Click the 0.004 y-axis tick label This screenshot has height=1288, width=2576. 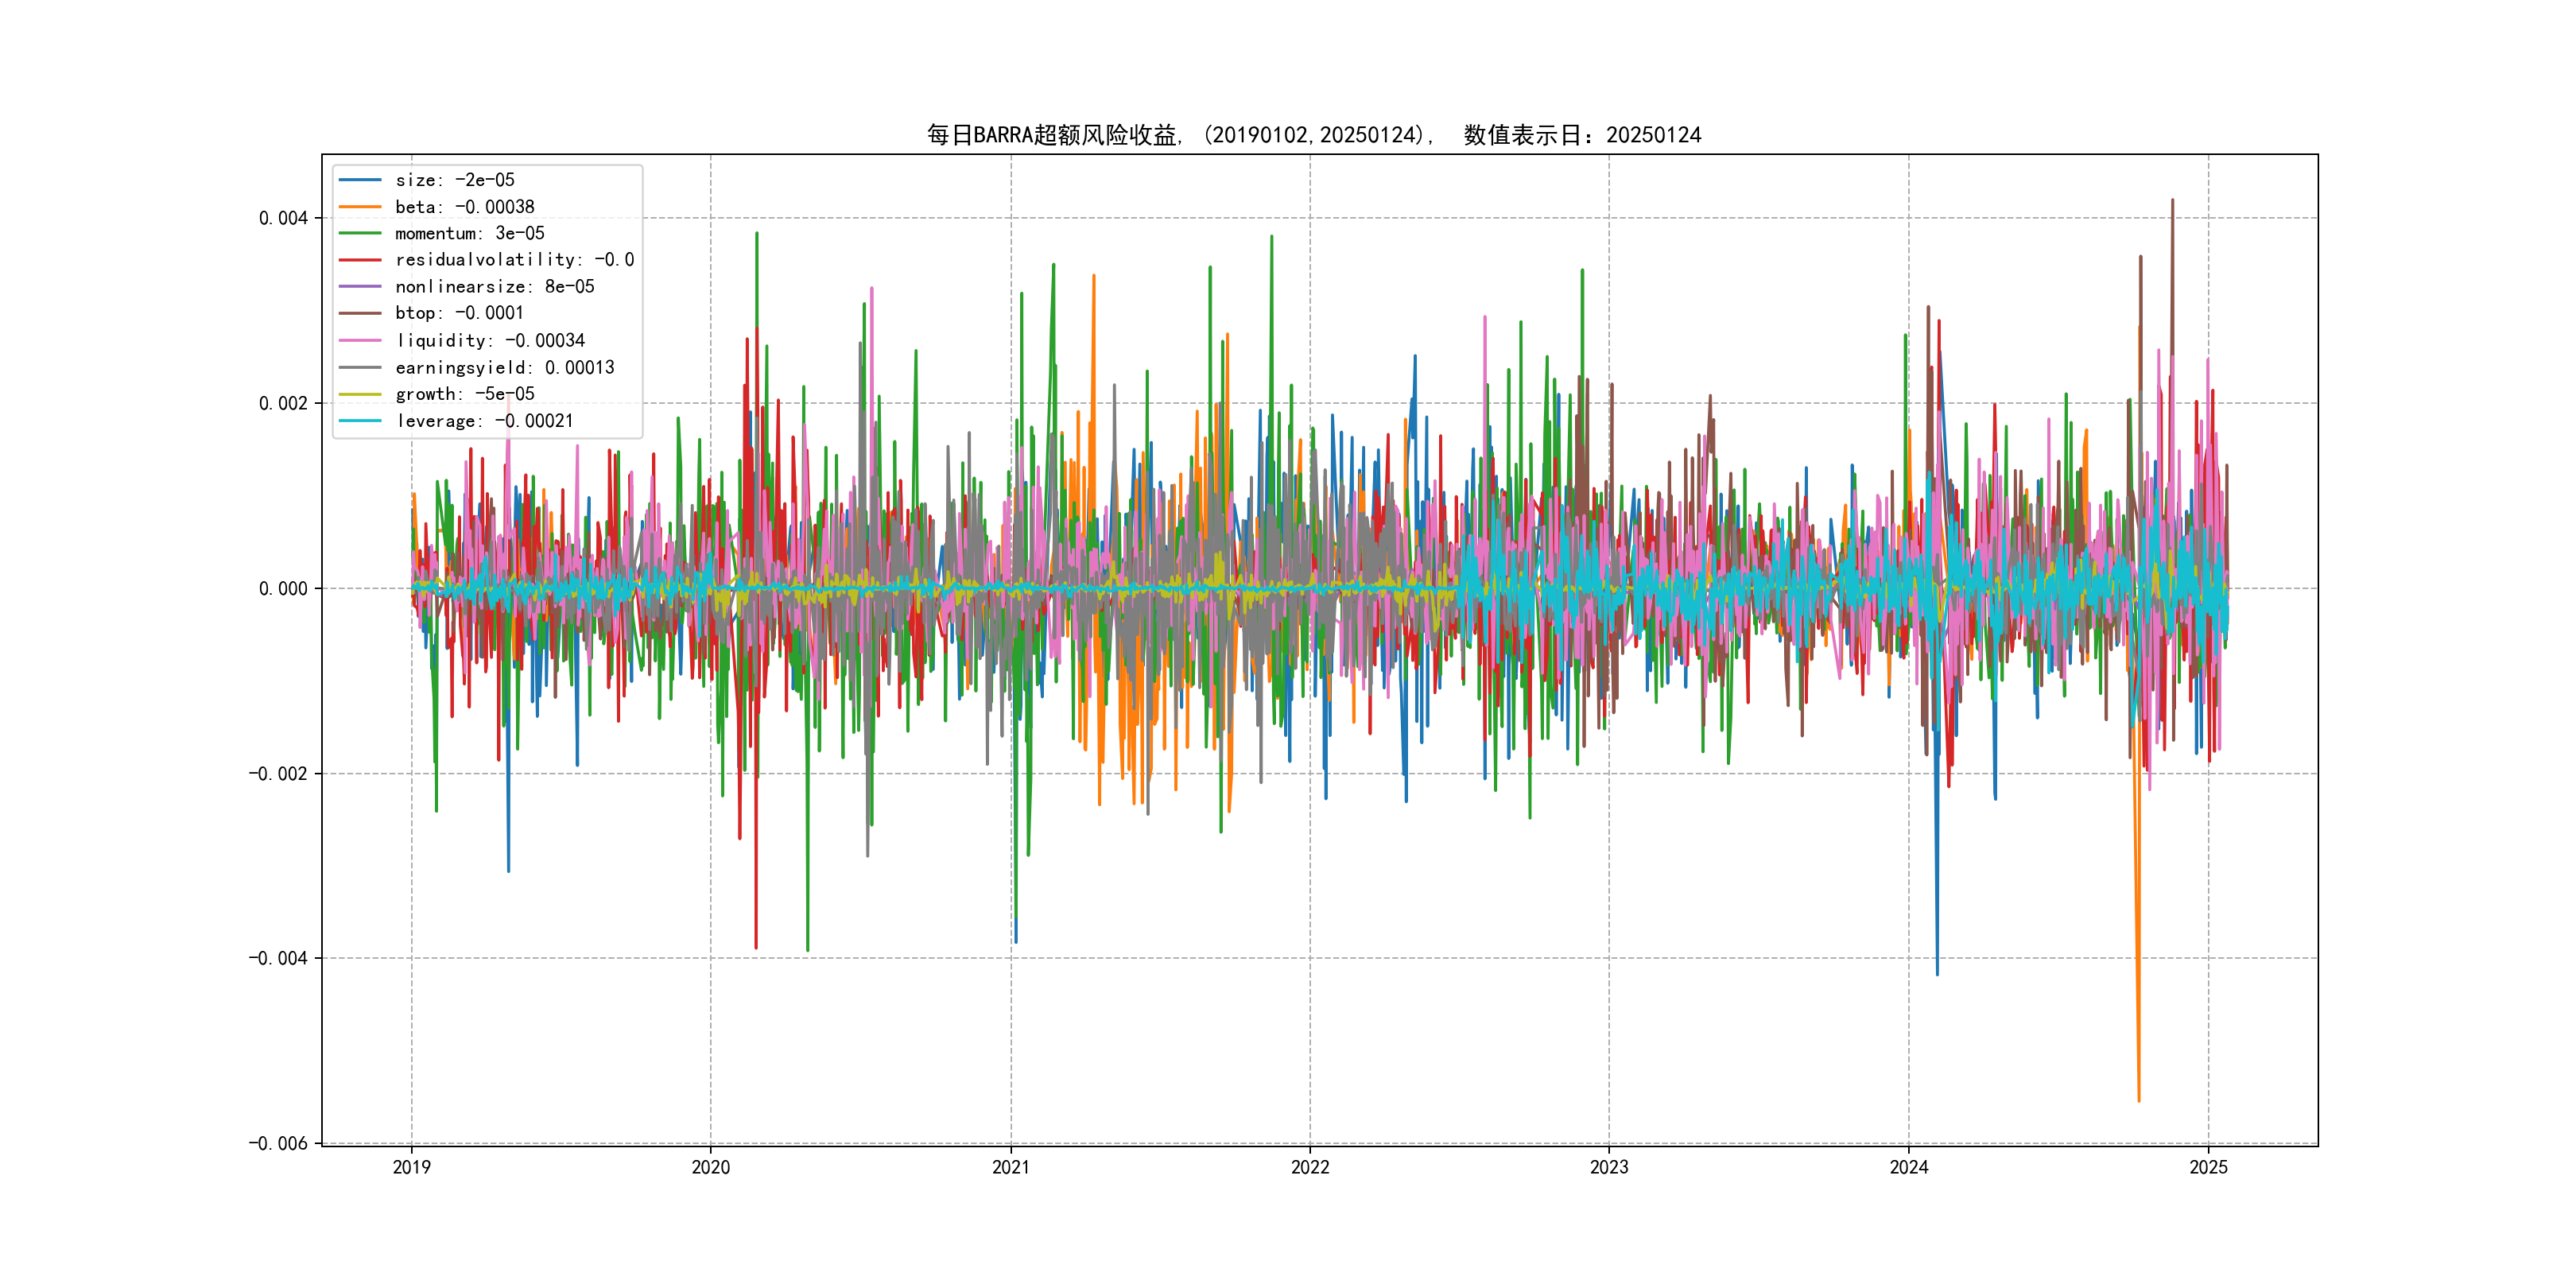point(283,218)
